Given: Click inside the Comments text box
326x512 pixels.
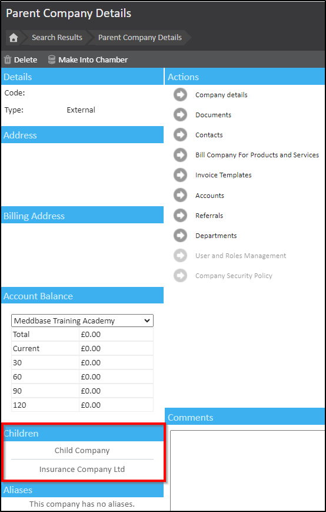Looking at the screenshot, I should pyautogui.click(x=248, y=470).
